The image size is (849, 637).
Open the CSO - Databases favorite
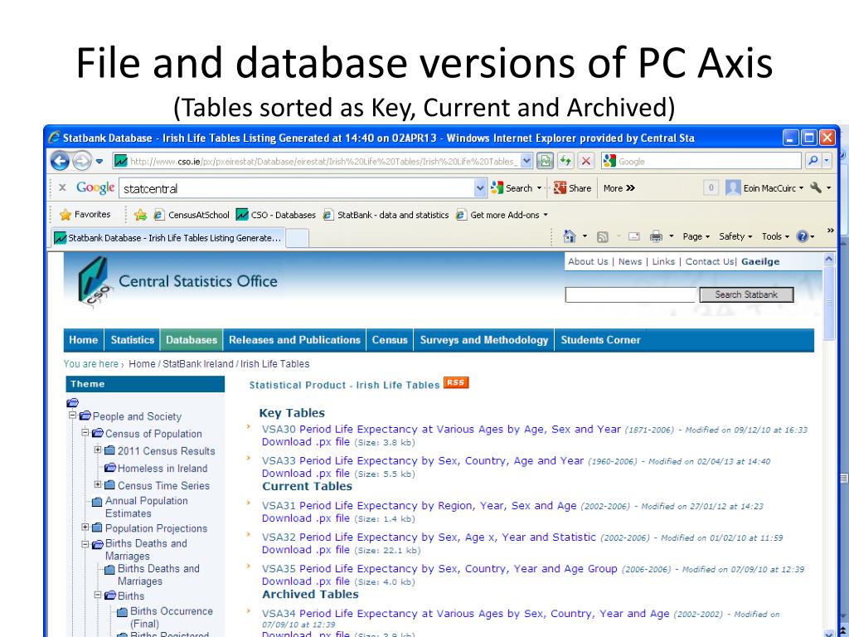tap(276, 215)
